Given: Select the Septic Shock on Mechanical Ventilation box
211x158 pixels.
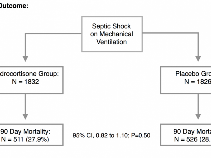Looking at the screenshot, I should point(111,34).
